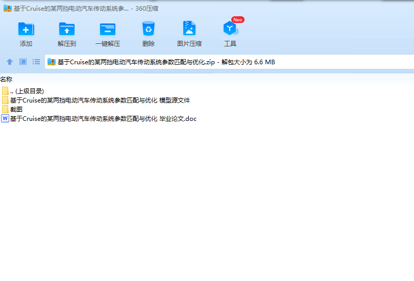Open the 工具 (Tools) icon with New badge
The height and width of the screenshot is (281, 414).
click(231, 28)
